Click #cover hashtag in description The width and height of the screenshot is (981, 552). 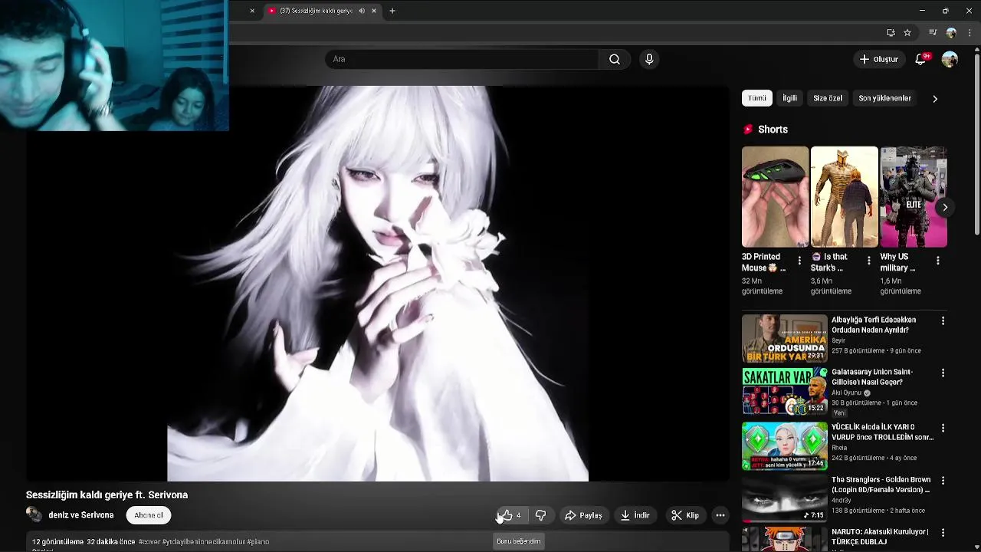point(149,542)
